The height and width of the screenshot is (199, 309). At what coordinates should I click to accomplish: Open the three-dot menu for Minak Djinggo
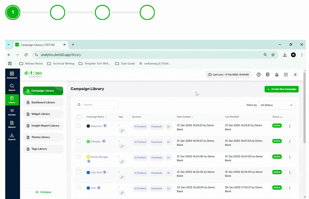pos(289,157)
